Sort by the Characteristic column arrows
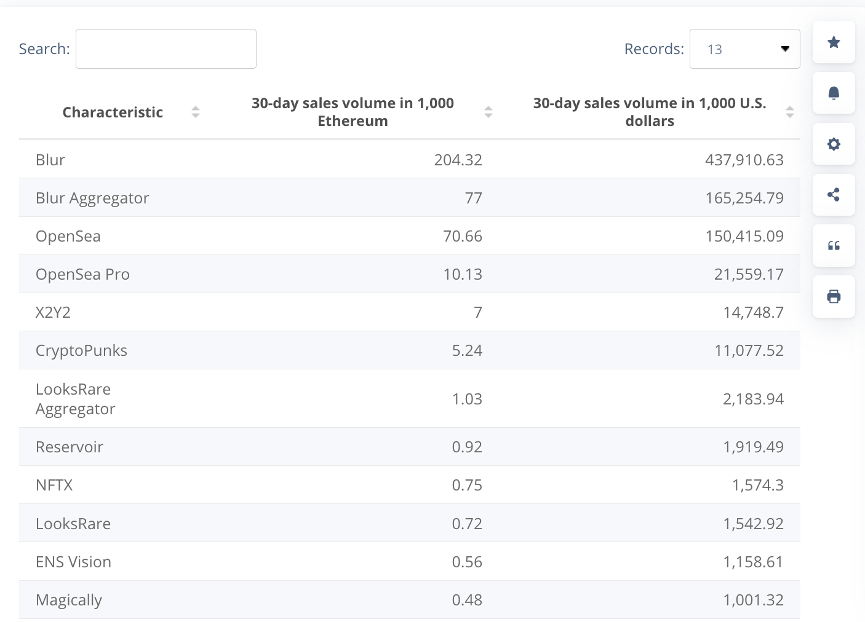 pyautogui.click(x=196, y=112)
